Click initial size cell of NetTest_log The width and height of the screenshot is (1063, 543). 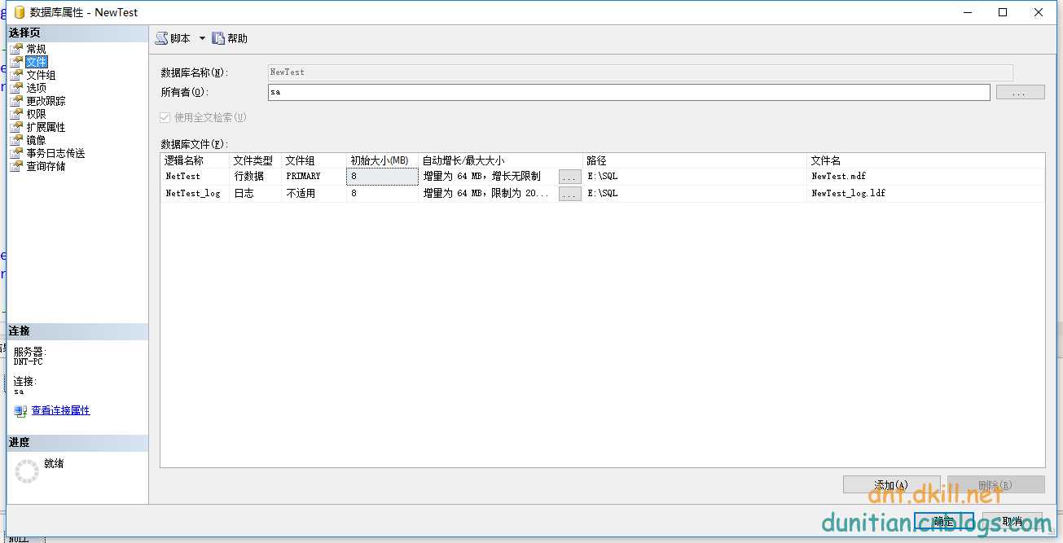(382, 194)
